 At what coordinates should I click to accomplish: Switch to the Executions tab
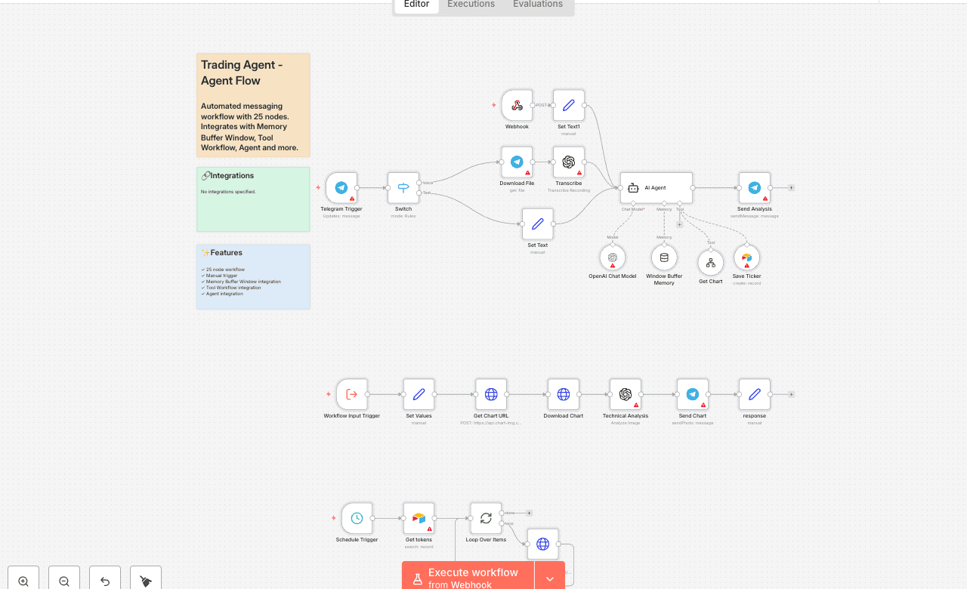coord(470,5)
